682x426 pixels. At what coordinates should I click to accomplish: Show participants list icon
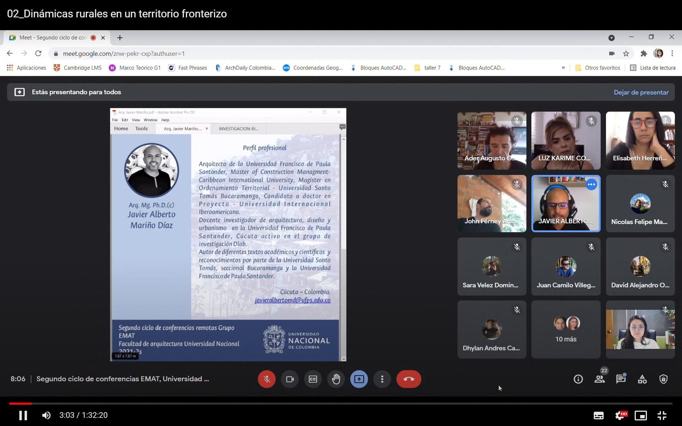pyautogui.click(x=600, y=379)
